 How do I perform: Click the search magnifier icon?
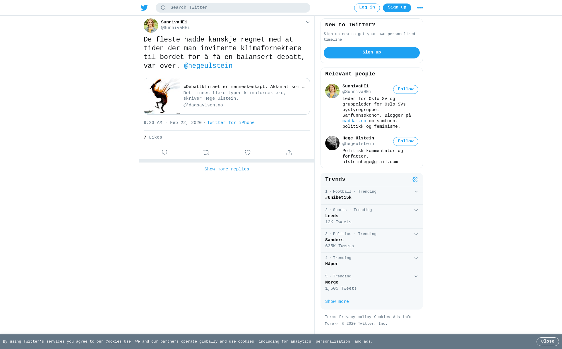click(x=163, y=8)
